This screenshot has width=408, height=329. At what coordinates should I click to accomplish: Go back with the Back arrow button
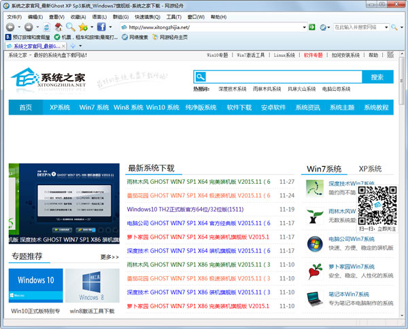tap(10, 27)
